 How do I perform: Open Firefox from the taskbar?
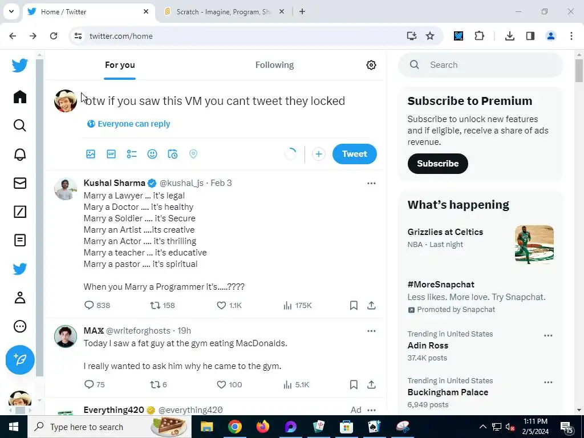tap(263, 427)
